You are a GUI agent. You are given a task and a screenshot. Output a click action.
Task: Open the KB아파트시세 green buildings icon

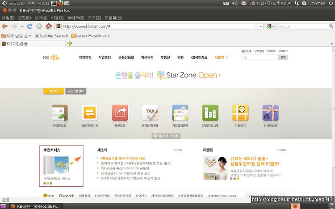(210, 113)
